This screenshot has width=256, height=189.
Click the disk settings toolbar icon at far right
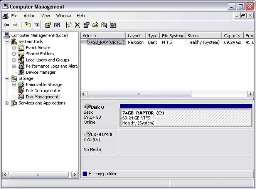[x=113, y=25]
